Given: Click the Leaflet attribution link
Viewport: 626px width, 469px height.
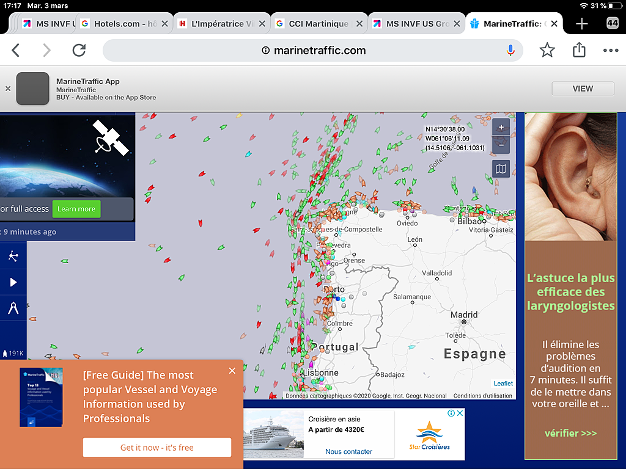Looking at the screenshot, I should point(503,384).
